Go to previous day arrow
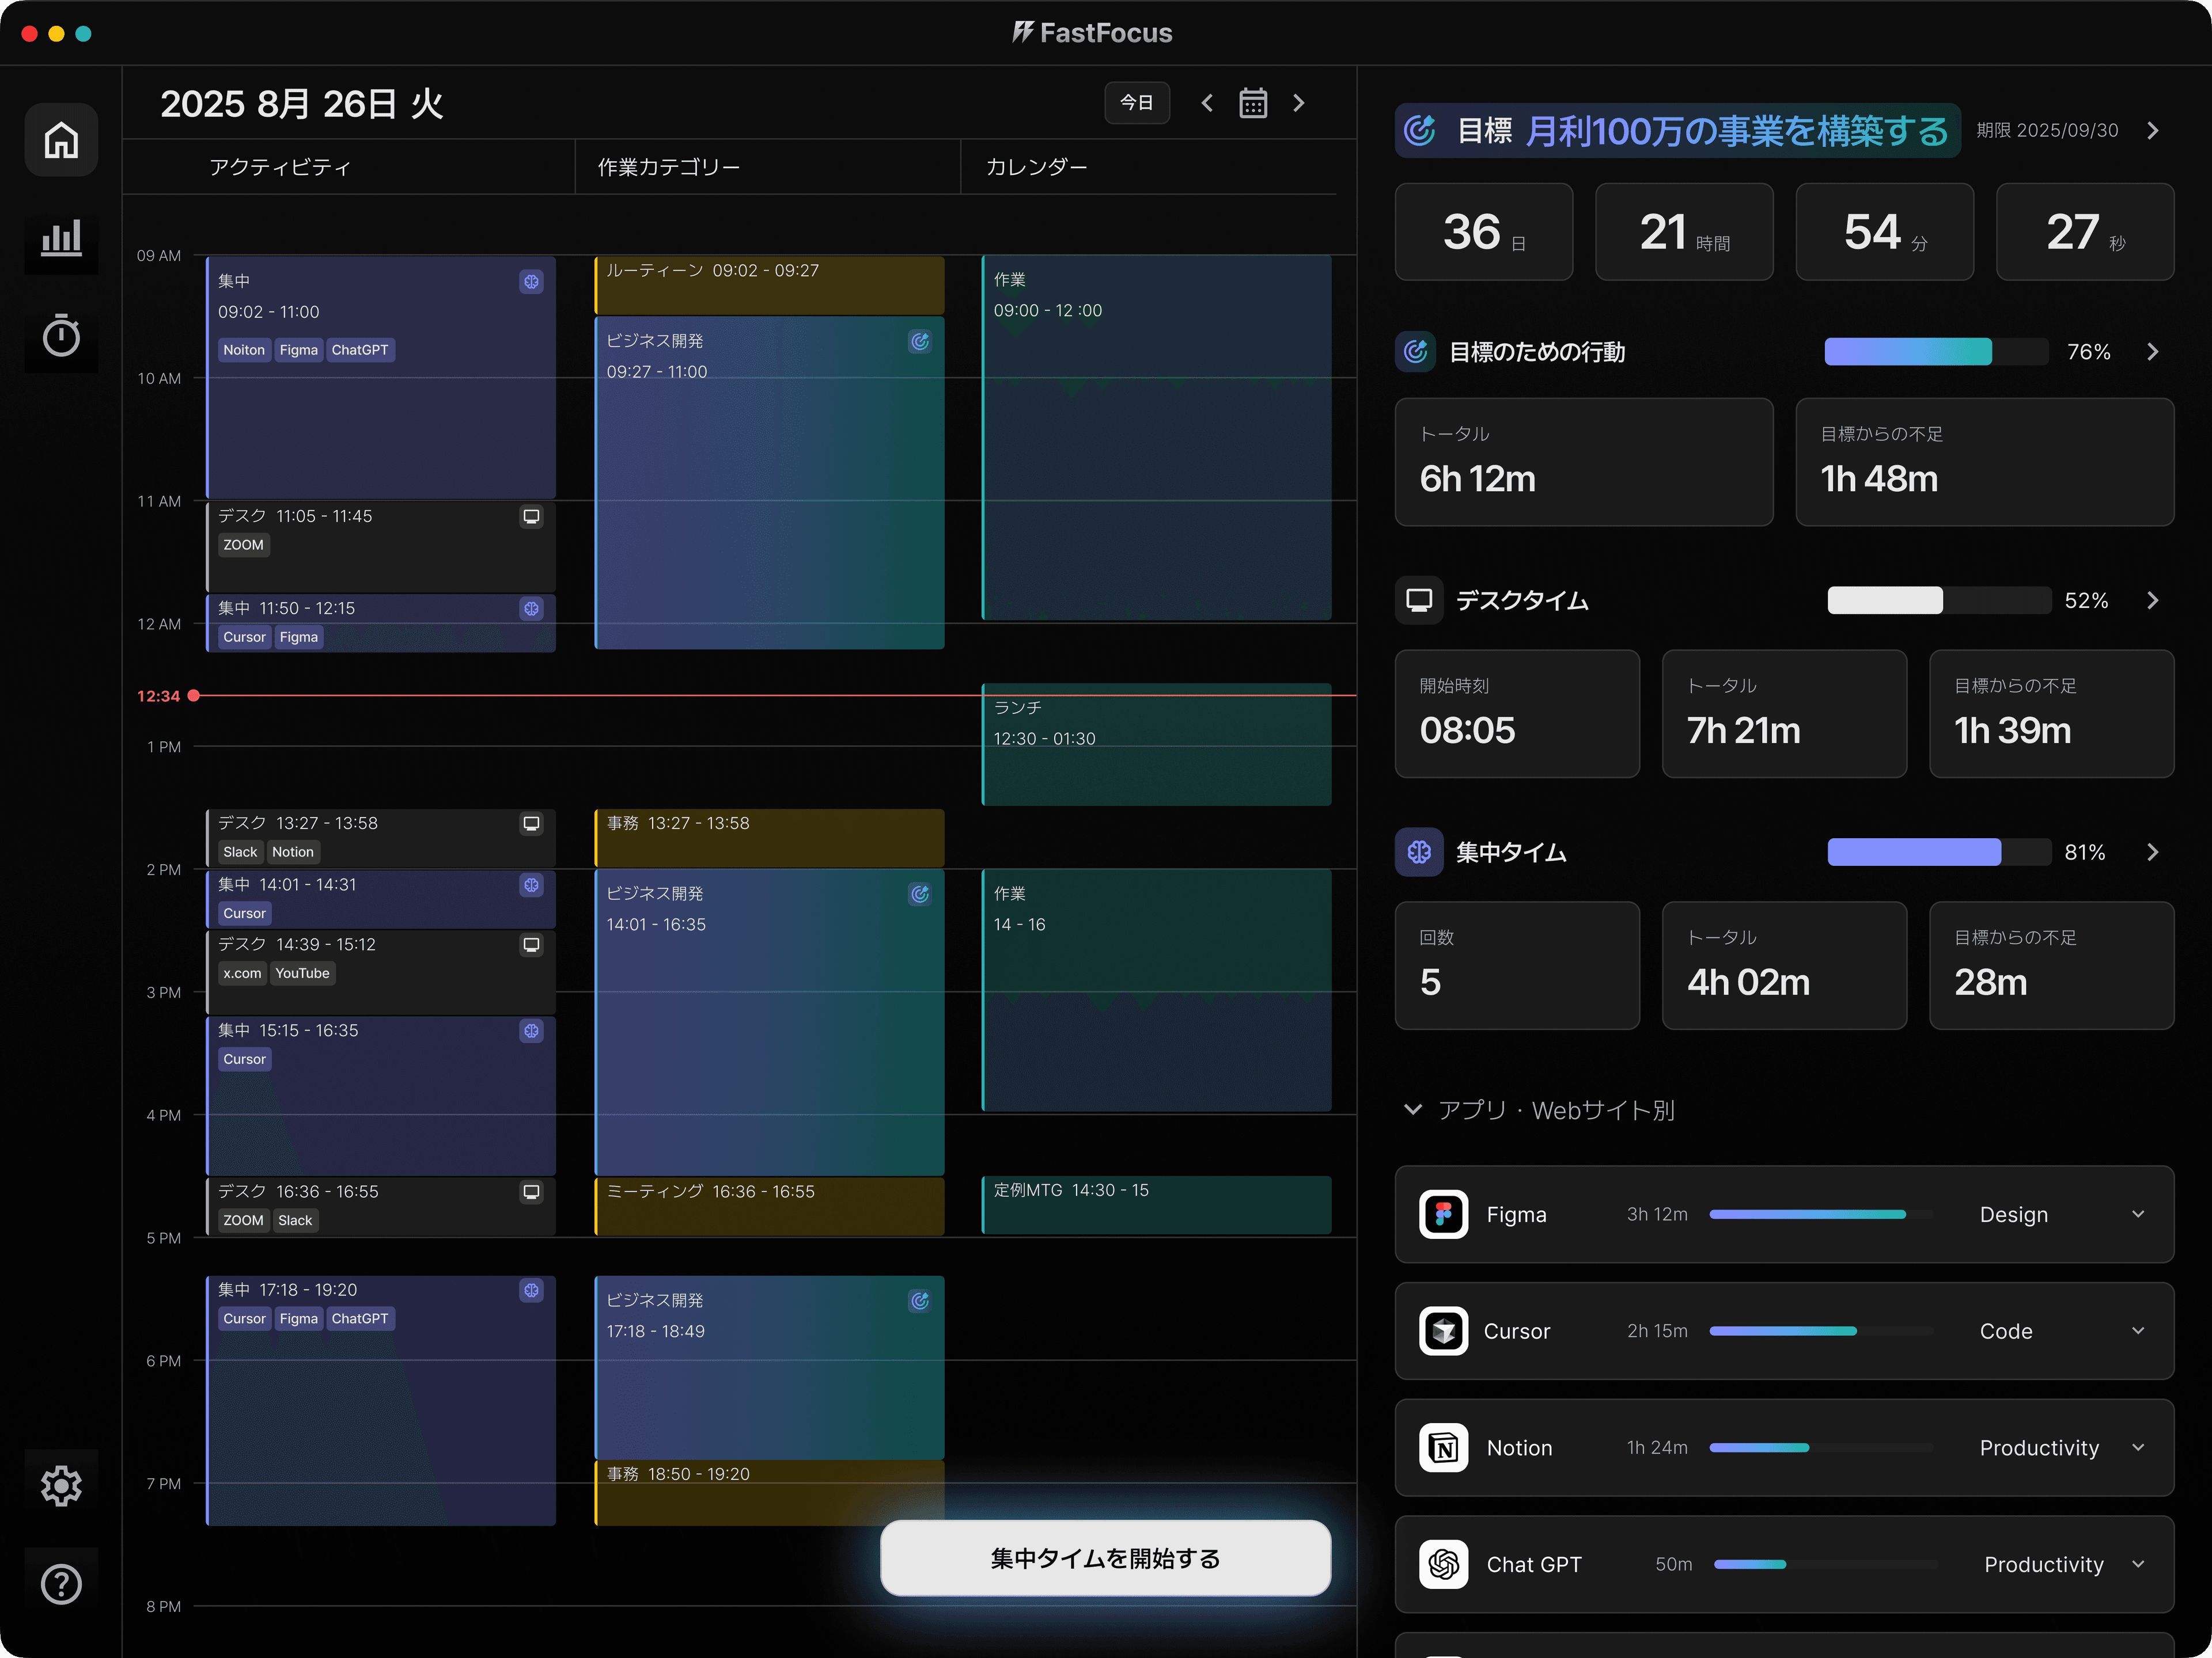Screen dimensions: 2212x1658 [1207, 103]
